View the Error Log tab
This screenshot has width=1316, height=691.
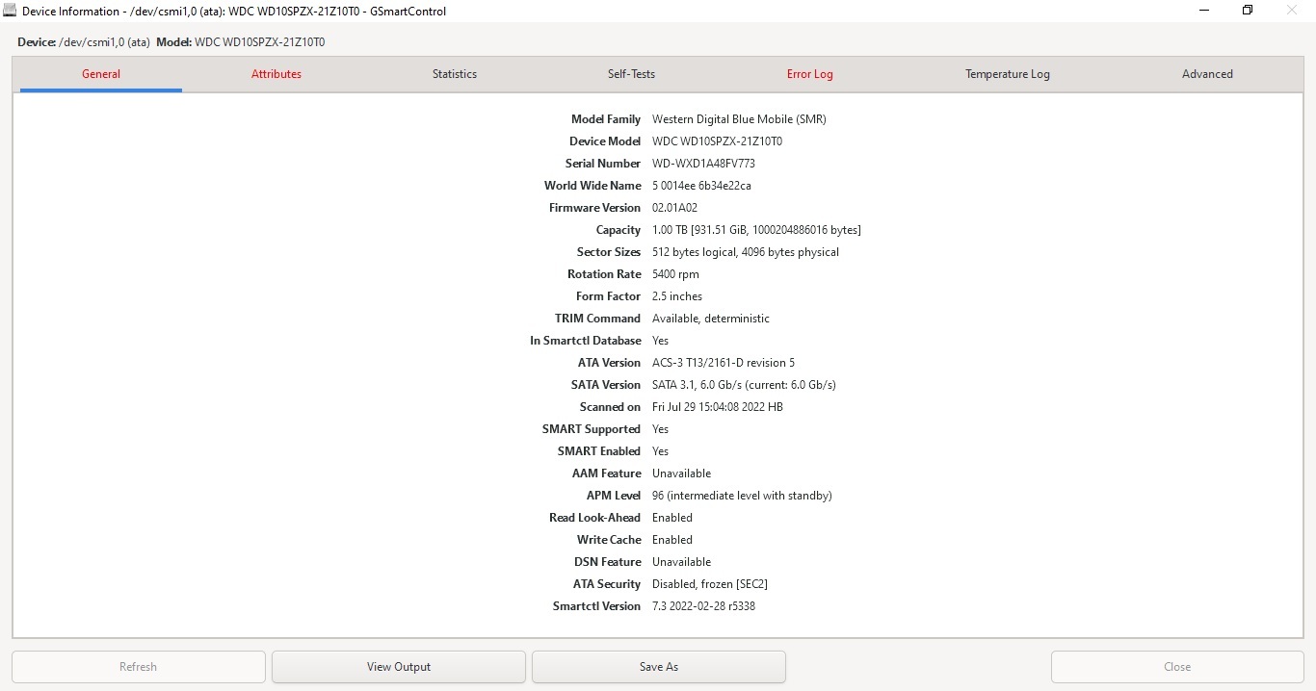click(x=809, y=74)
